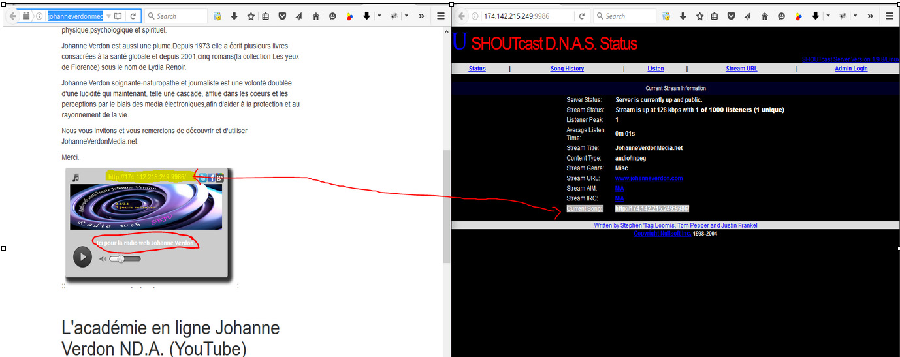Open downloads panel in left browser
Image resolution: width=900 pixels, height=357 pixels.
click(234, 16)
